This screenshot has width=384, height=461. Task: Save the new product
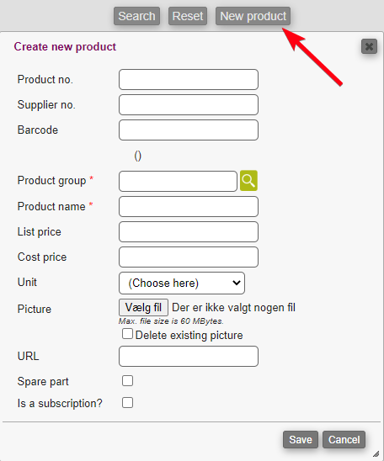pos(301,440)
